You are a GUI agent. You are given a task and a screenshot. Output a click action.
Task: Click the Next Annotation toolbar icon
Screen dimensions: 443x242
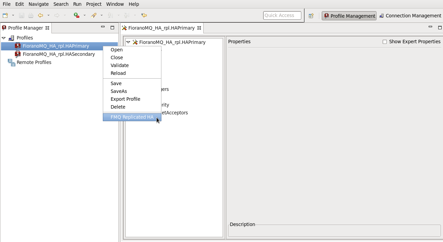tap(110, 15)
